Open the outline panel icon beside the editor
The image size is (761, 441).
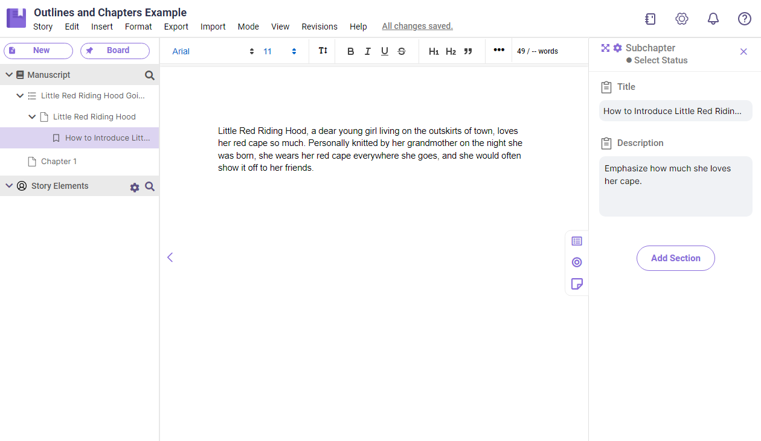(x=577, y=241)
